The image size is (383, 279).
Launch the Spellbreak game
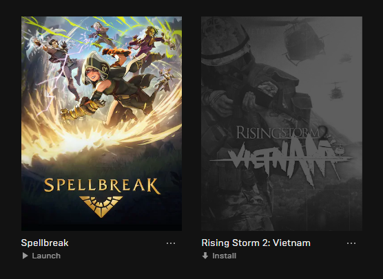(41, 256)
